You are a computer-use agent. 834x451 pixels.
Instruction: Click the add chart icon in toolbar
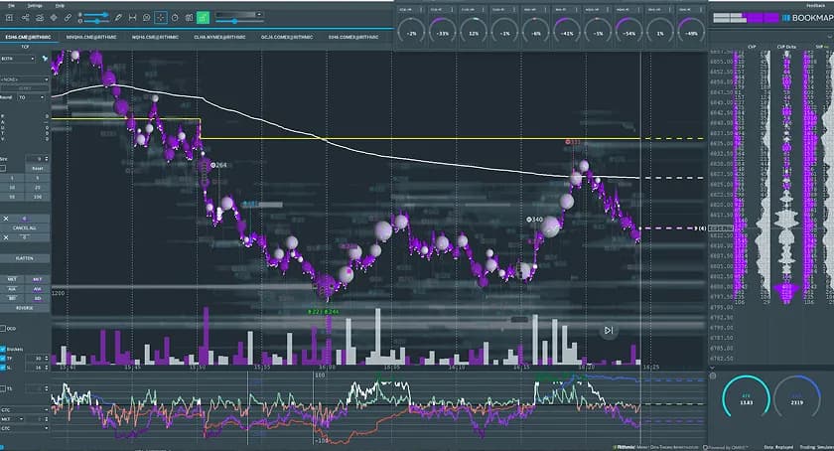tap(9, 18)
